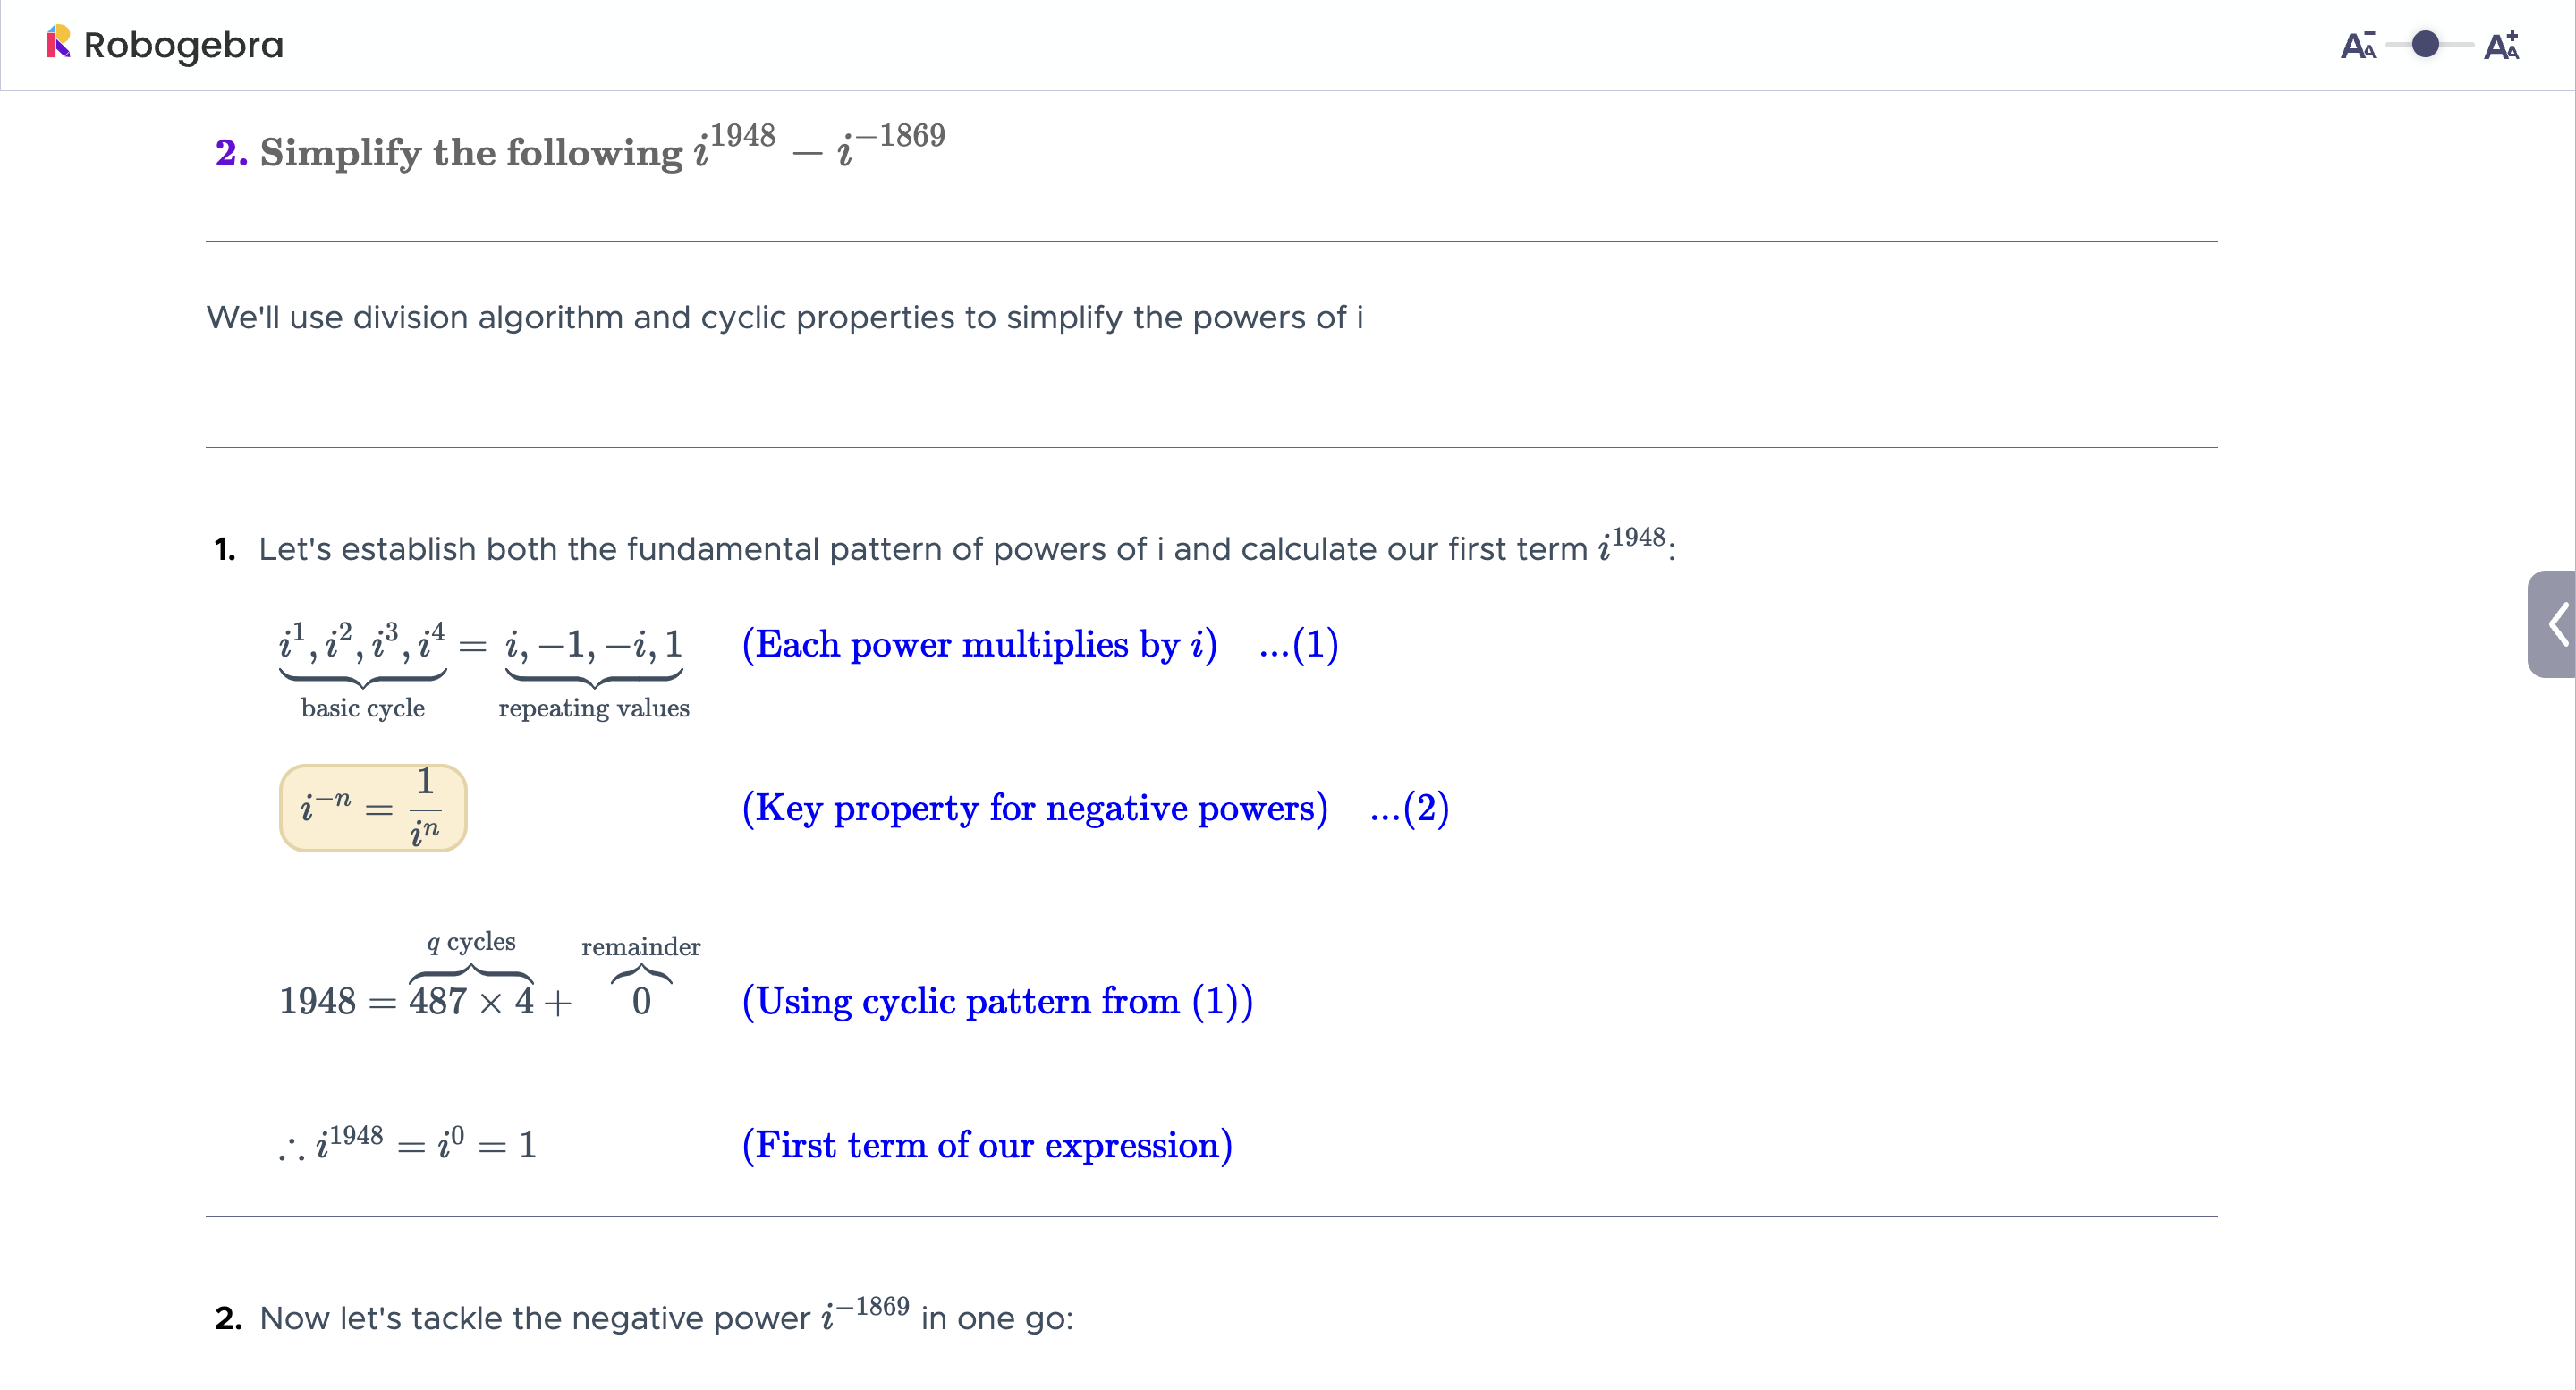Increase font size with large A icon
Image resolution: width=2576 pixels, height=1390 pixels.
click(x=2501, y=45)
